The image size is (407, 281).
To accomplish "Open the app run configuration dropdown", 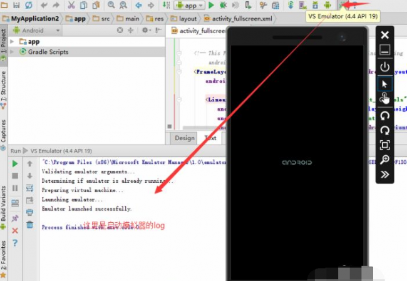I will [189, 5].
